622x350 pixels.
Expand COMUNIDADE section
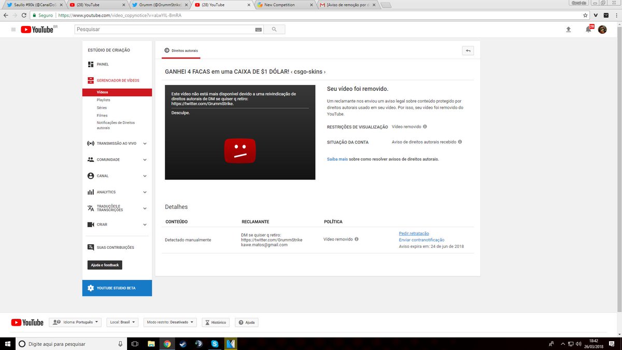click(117, 160)
